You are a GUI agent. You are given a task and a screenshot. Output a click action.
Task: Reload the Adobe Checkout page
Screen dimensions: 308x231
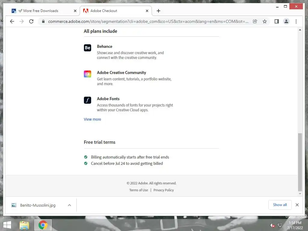pos(31,21)
